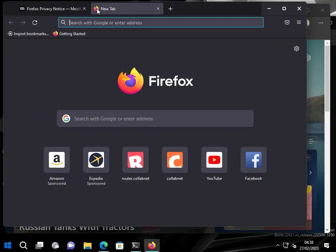
Task: Focus the top address bar
Action: pos(161,23)
